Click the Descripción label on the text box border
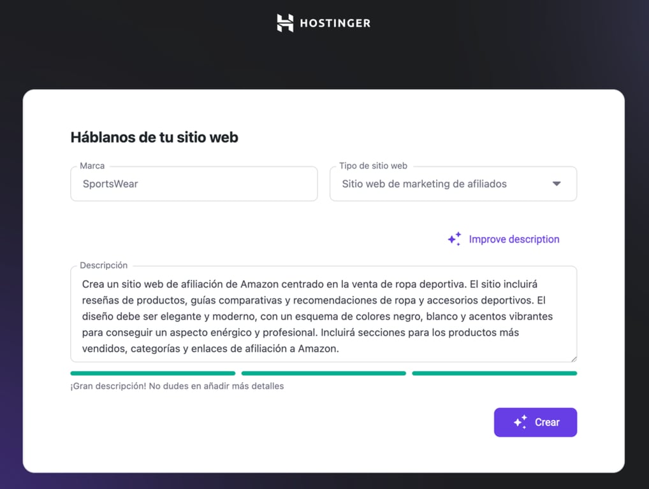649x489 pixels. coord(103,266)
